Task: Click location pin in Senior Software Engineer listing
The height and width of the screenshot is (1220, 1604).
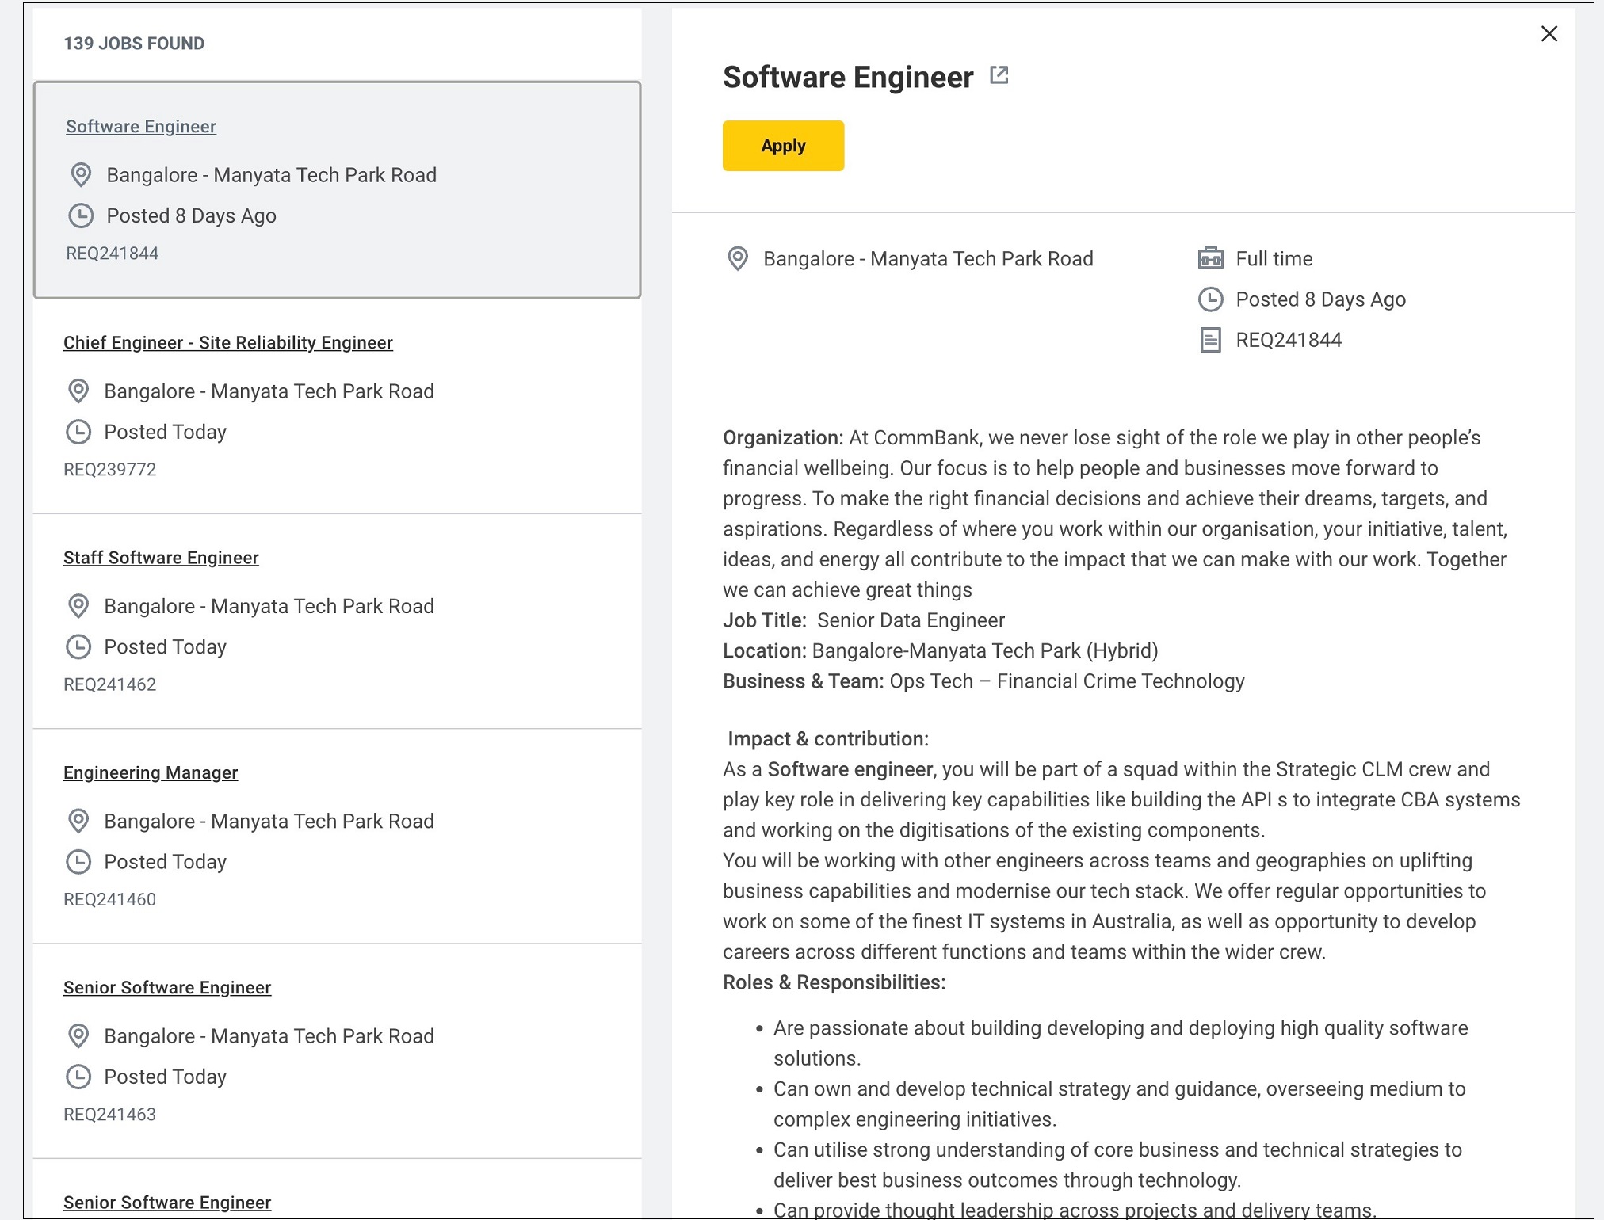Action: 78,1036
